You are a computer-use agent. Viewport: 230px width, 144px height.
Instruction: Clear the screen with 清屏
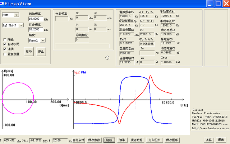coord(208,140)
